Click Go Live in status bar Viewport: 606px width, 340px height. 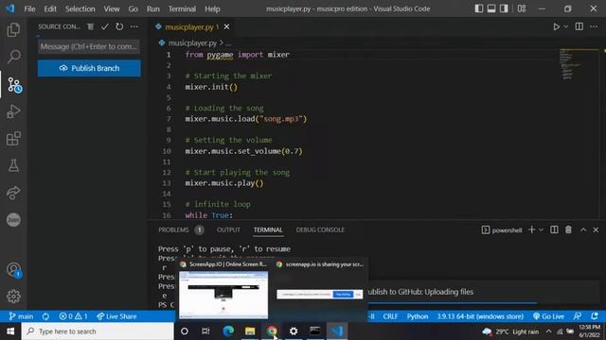(548, 316)
